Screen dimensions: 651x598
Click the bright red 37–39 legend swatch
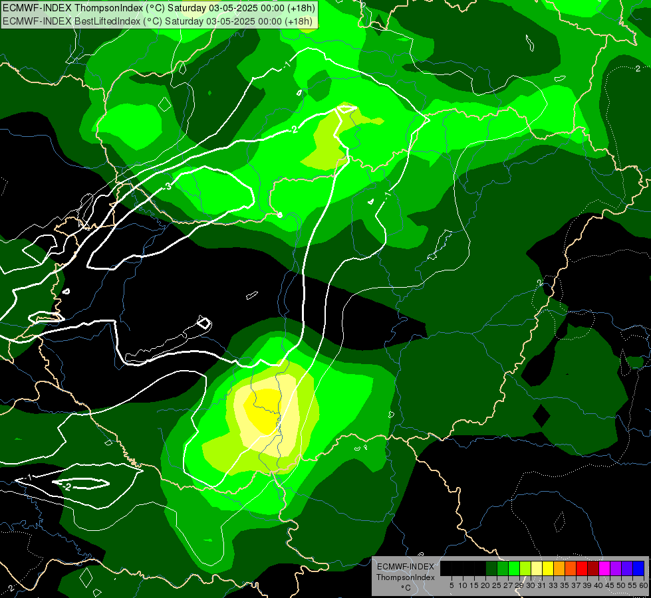[582, 569]
